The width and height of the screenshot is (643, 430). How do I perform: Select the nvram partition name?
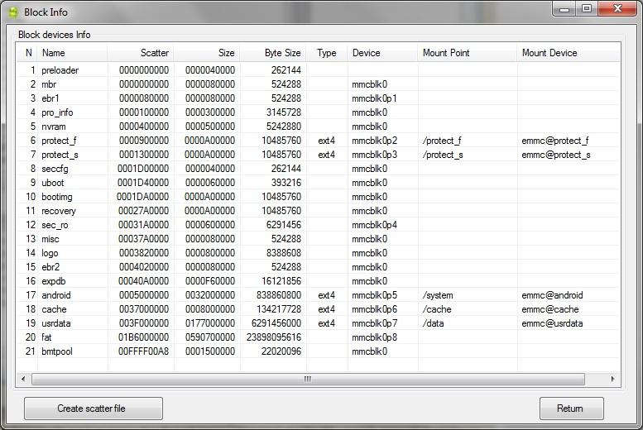click(x=53, y=127)
